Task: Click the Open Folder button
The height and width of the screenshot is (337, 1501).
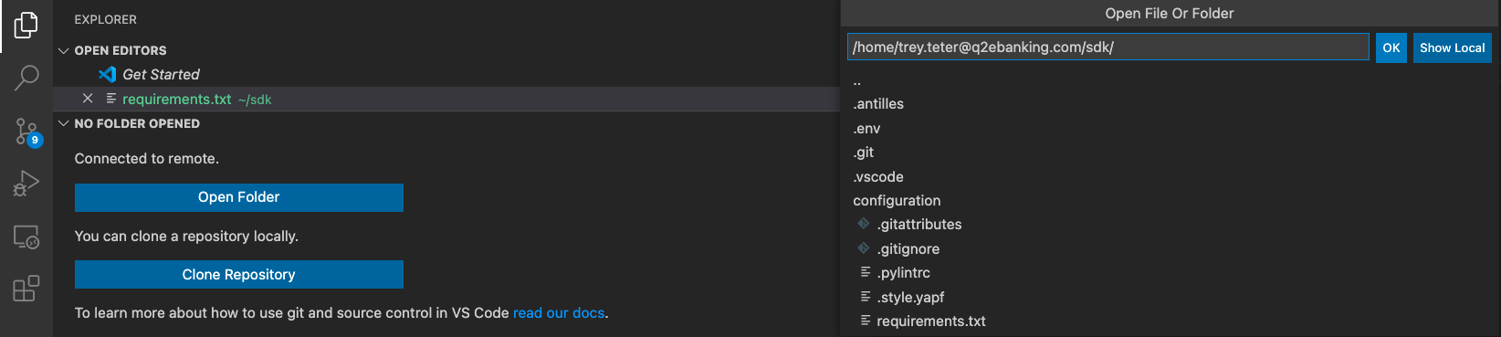Action: coord(239,197)
